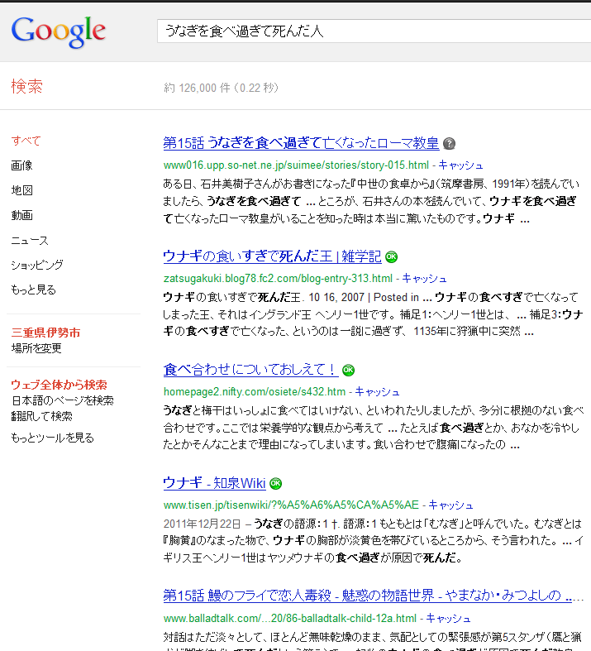This screenshot has width=591, height=651.
Task: Click the Google logo
Action: [x=59, y=32]
